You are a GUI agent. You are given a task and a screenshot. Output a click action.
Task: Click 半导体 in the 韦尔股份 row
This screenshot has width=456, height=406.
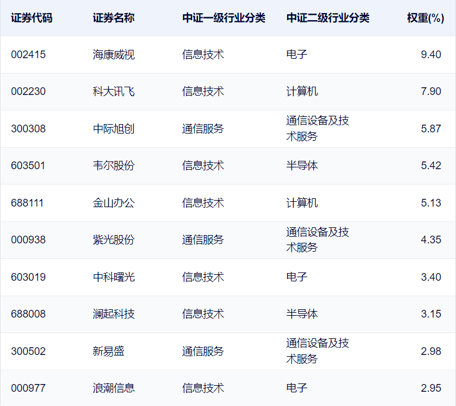302,166
